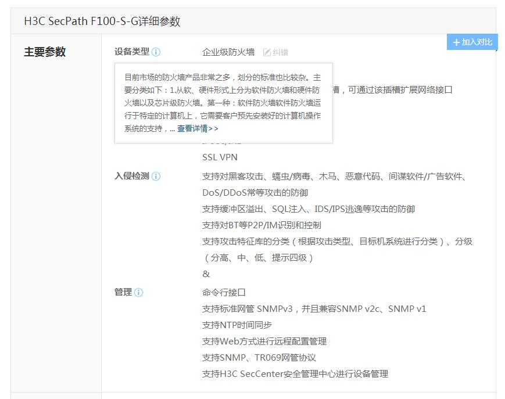Click the 支持缓冲区溢出、SQL注入 line

[309, 209]
